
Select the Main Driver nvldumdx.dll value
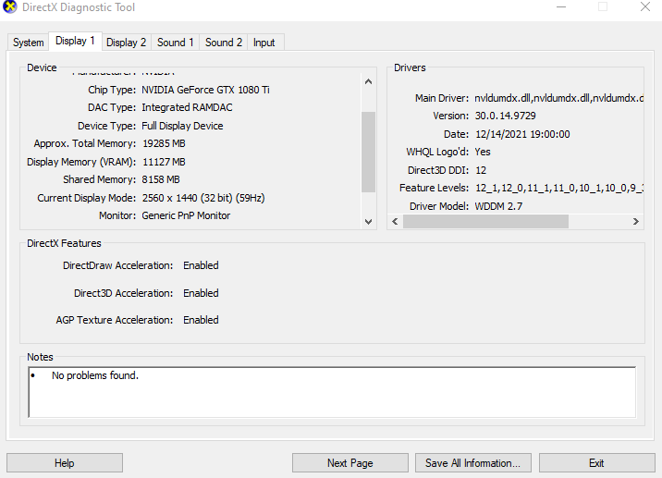tap(558, 98)
